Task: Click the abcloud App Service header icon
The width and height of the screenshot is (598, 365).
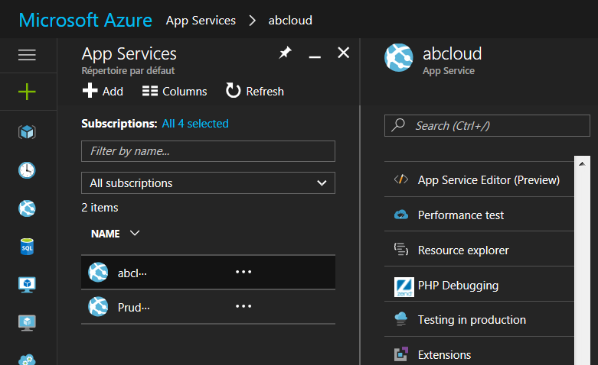Action: (x=399, y=58)
